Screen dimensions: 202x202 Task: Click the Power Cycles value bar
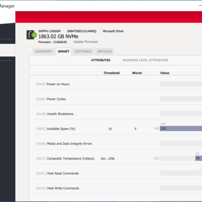(181, 99)
